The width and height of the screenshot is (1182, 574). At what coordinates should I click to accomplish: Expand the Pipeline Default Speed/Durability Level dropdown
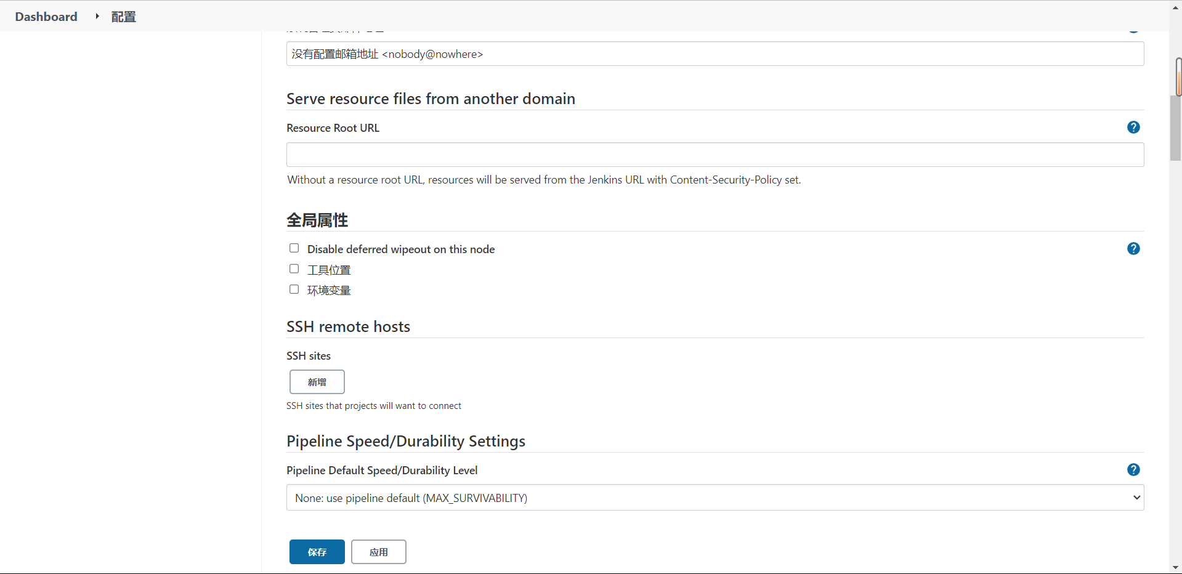[x=714, y=498]
